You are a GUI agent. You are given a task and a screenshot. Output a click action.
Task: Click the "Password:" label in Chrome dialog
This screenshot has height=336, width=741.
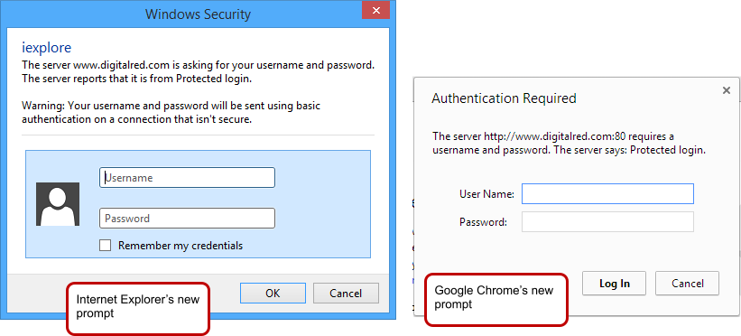(483, 221)
